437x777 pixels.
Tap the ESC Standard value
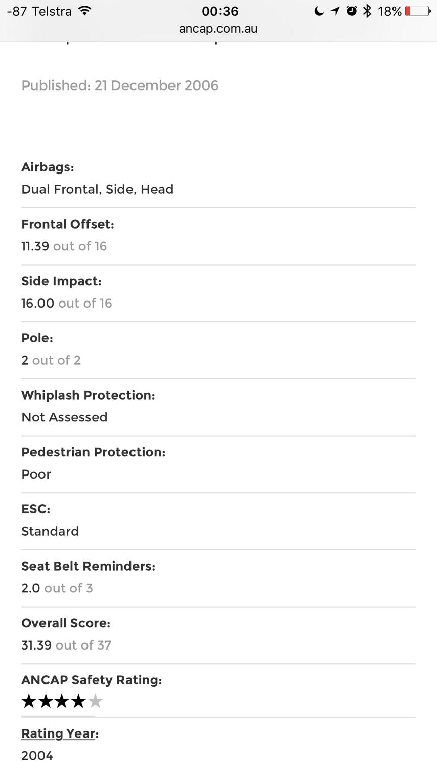(x=50, y=531)
